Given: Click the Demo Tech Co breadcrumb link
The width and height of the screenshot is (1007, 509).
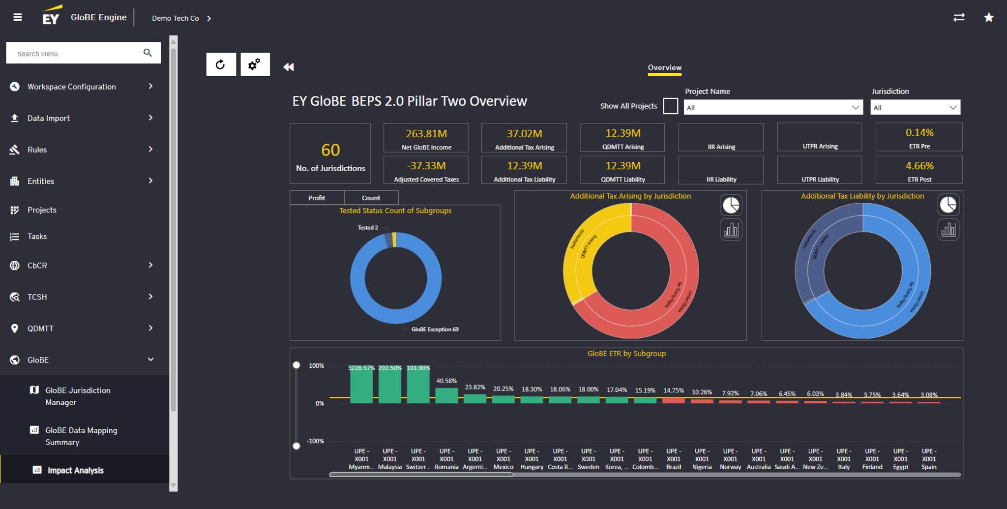Looking at the screenshot, I should pos(176,18).
